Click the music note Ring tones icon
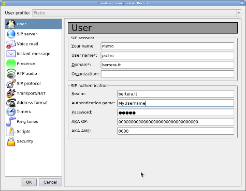Screen dimensions: 246x191 pyautogui.click(x=11, y=121)
